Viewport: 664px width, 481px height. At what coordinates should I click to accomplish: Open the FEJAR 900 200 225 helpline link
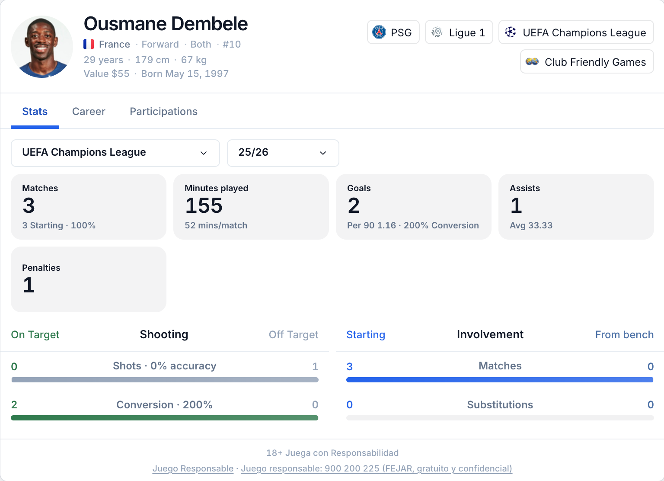(377, 468)
